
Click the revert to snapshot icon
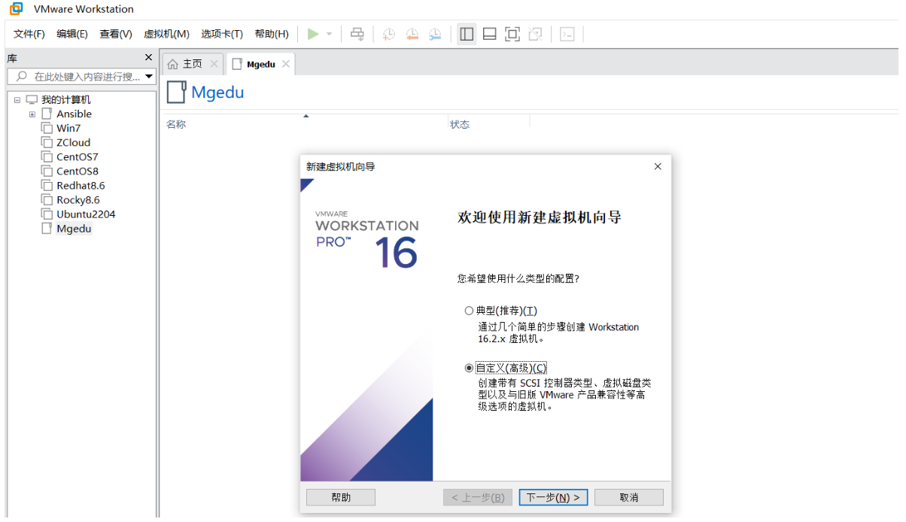coord(412,34)
